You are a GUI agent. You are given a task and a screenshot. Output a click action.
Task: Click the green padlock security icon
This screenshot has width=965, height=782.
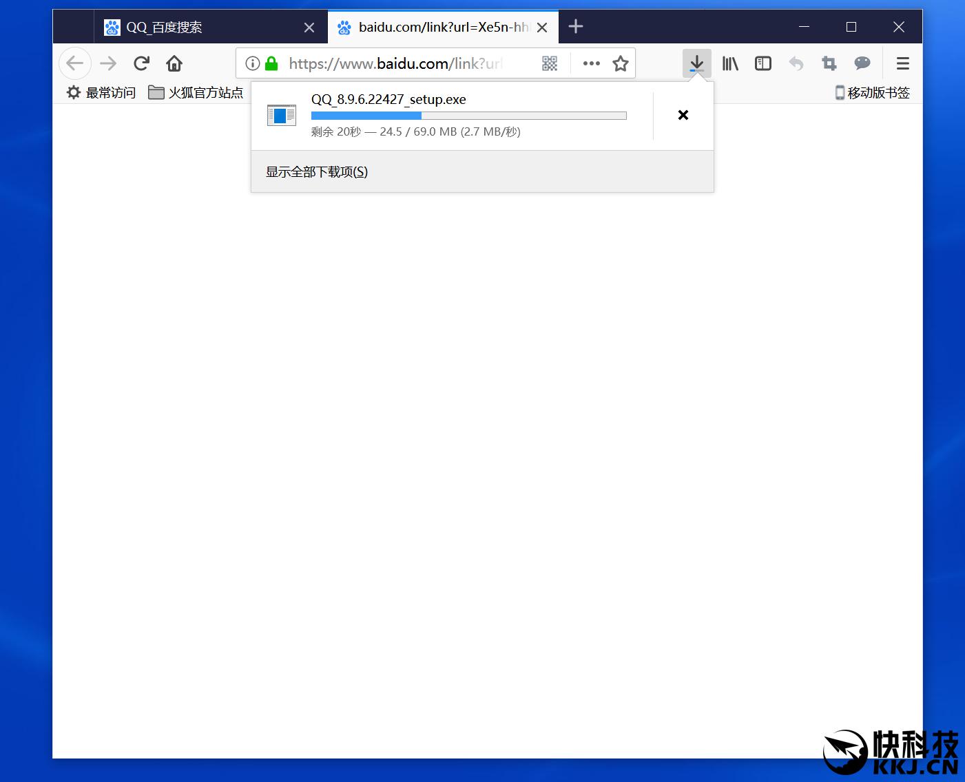pyautogui.click(x=271, y=63)
